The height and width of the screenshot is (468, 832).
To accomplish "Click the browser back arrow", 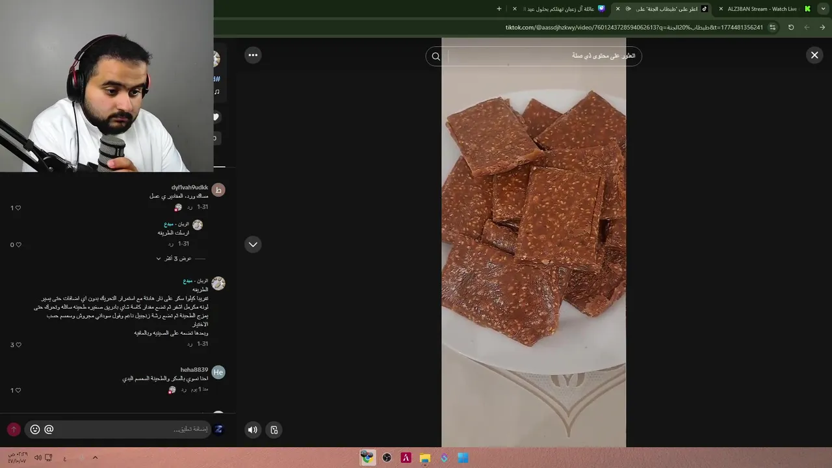I will pos(807,27).
